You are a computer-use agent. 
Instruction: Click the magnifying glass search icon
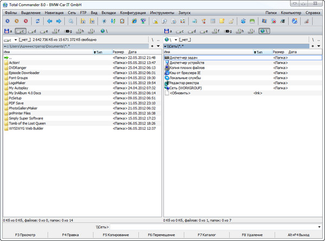point(72,21)
